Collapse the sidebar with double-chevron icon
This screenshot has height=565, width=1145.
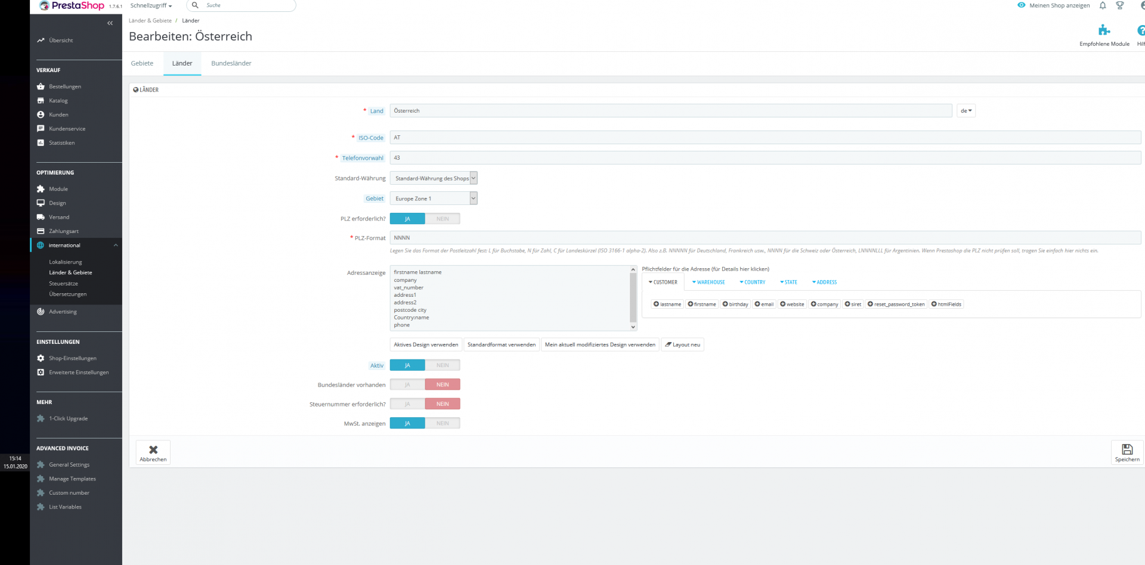pos(110,23)
